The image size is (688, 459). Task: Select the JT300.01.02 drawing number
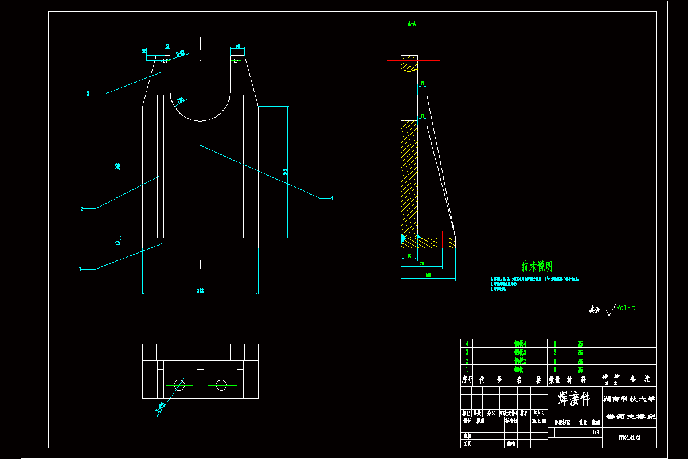click(629, 437)
